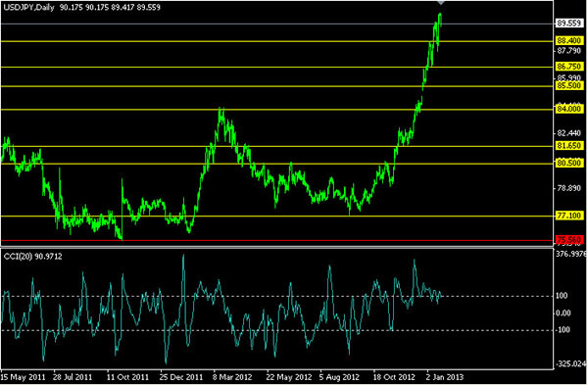Click the 82.440 price scale value

[568, 133]
